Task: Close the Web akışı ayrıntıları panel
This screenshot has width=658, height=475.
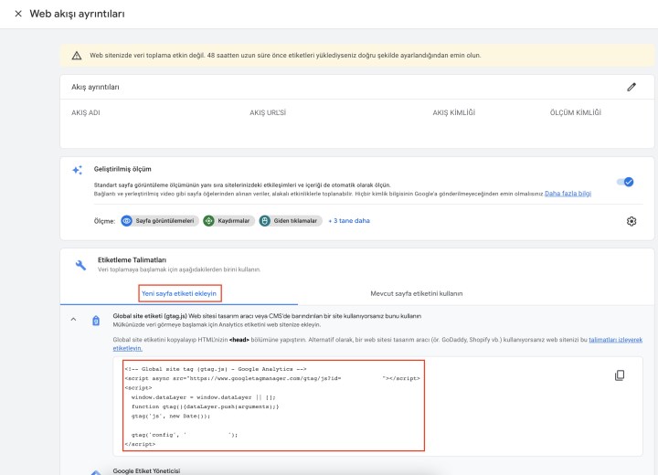Action: 18,14
